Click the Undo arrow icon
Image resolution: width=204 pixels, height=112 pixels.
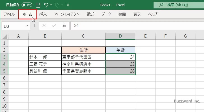(x=46, y=5)
